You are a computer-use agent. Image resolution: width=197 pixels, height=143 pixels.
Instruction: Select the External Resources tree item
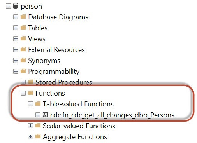pos(56,50)
